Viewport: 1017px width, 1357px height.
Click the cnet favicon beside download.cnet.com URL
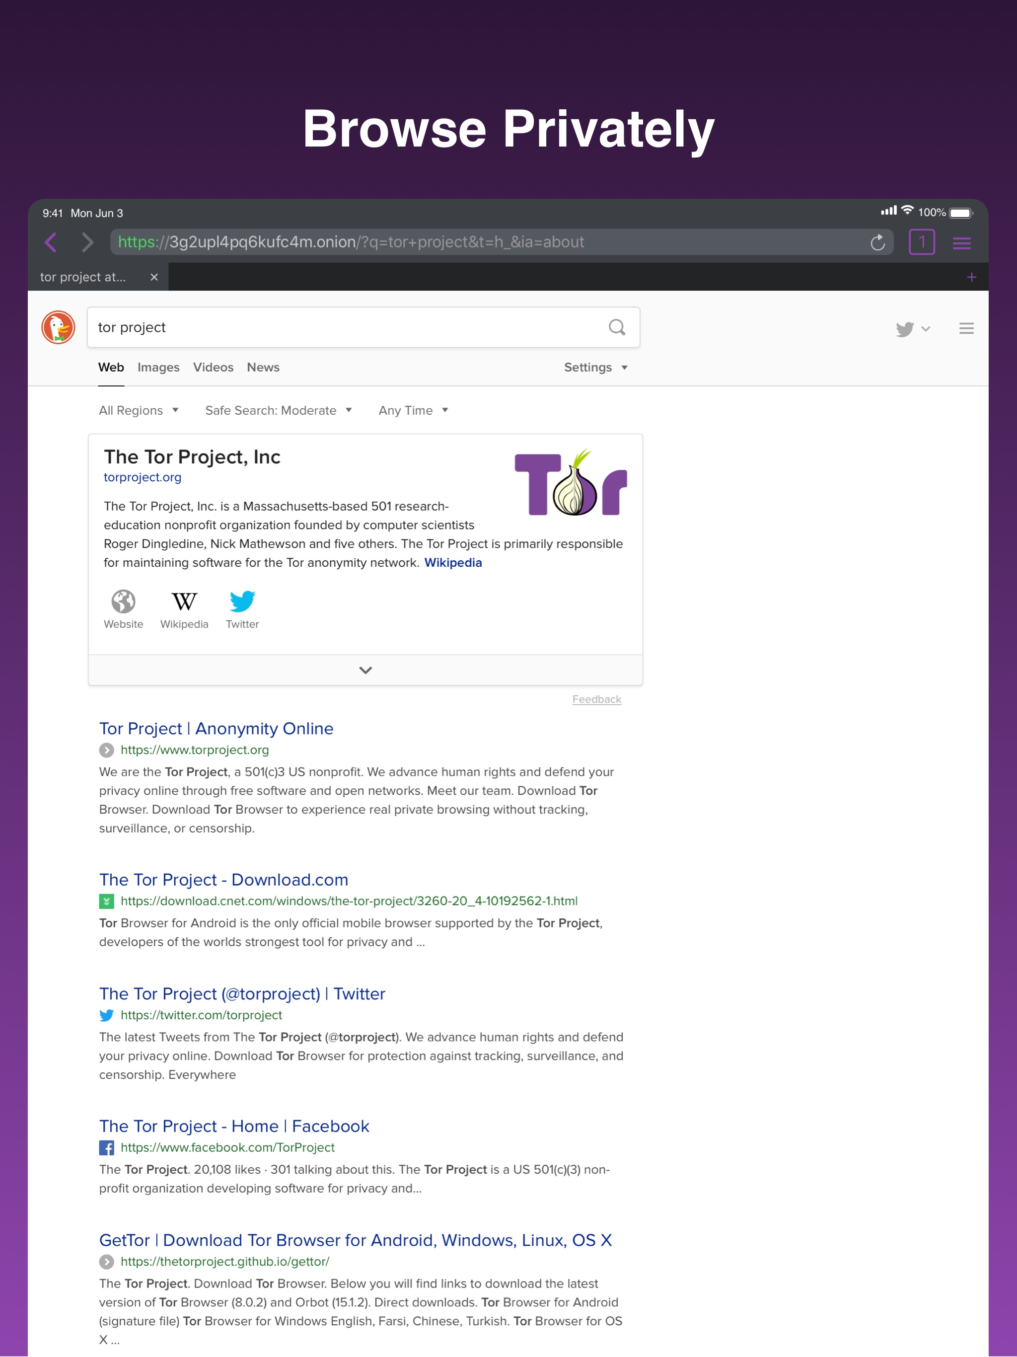(x=107, y=901)
